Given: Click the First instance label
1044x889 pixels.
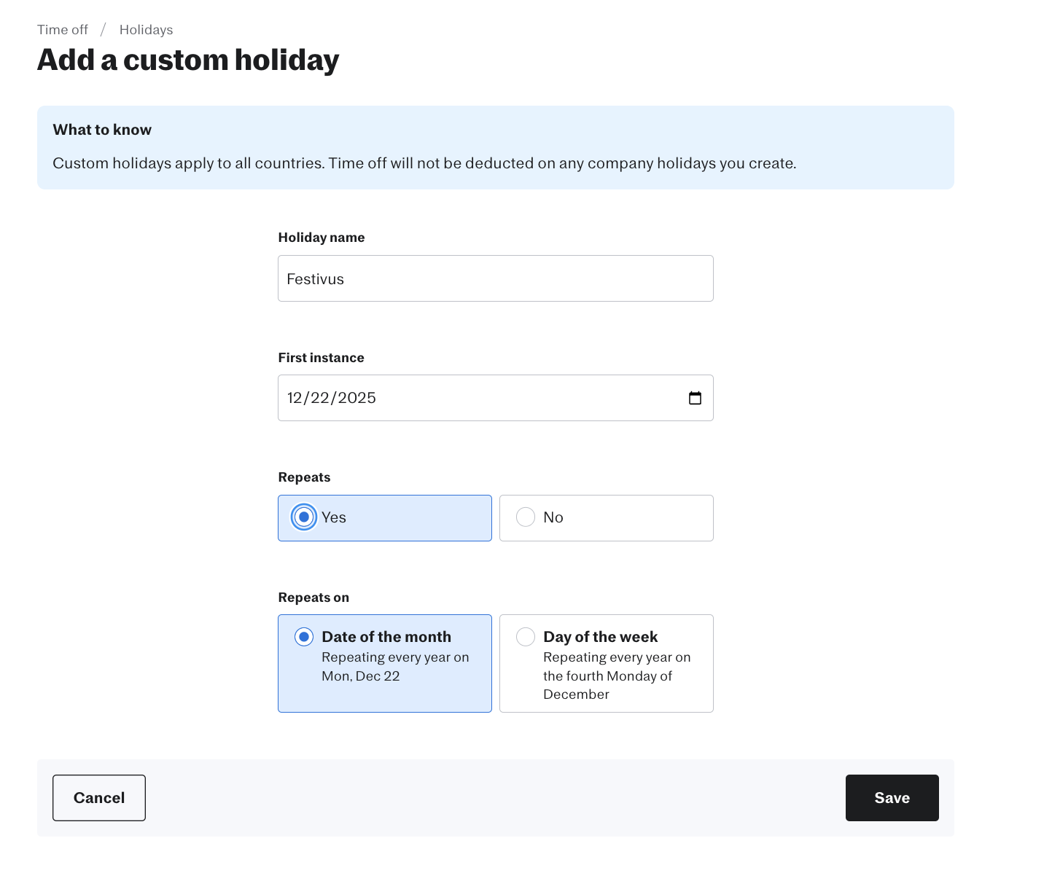Looking at the screenshot, I should [x=321, y=358].
